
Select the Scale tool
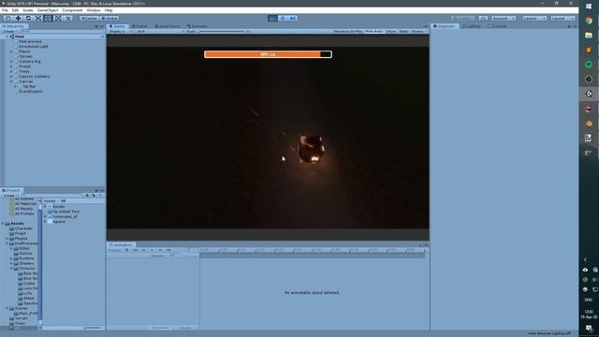[38, 19]
